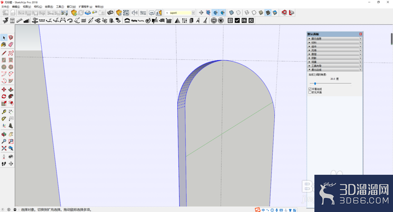Open the 扩展程序 menu

85,7
